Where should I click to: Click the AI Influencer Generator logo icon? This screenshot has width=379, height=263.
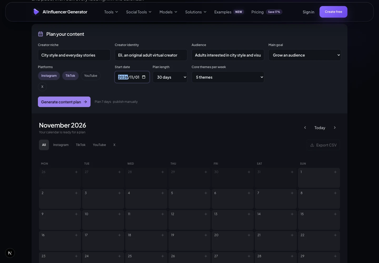[x=36, y=12]
